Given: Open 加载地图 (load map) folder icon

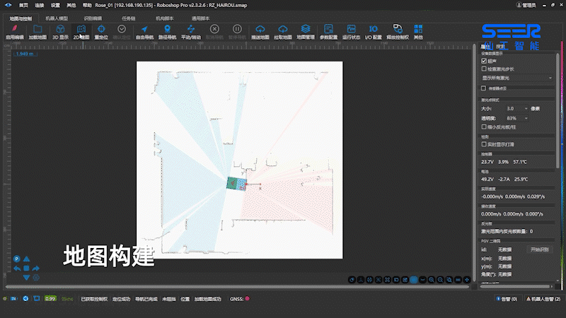Looking at the screenshot, I should pyautogui.click(x=37, y=32).
